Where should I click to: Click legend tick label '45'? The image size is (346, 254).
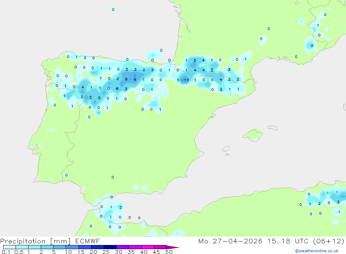(x=156, y=252)
